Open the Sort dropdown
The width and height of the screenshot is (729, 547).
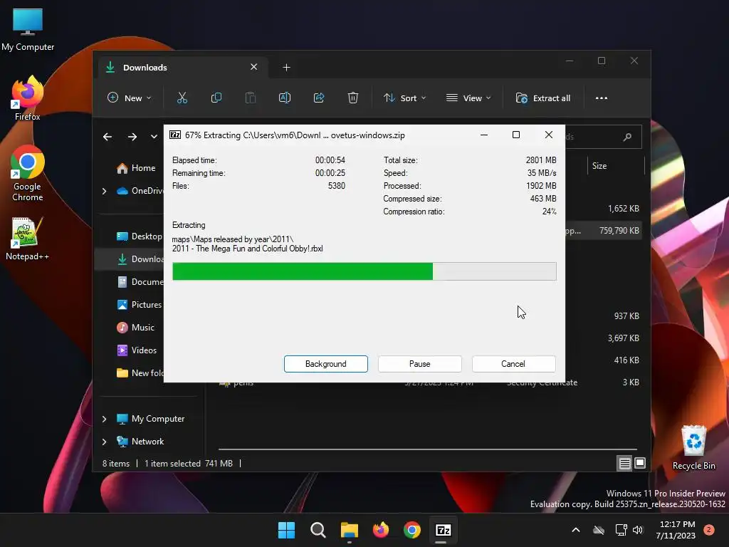[x=404, y=98]
